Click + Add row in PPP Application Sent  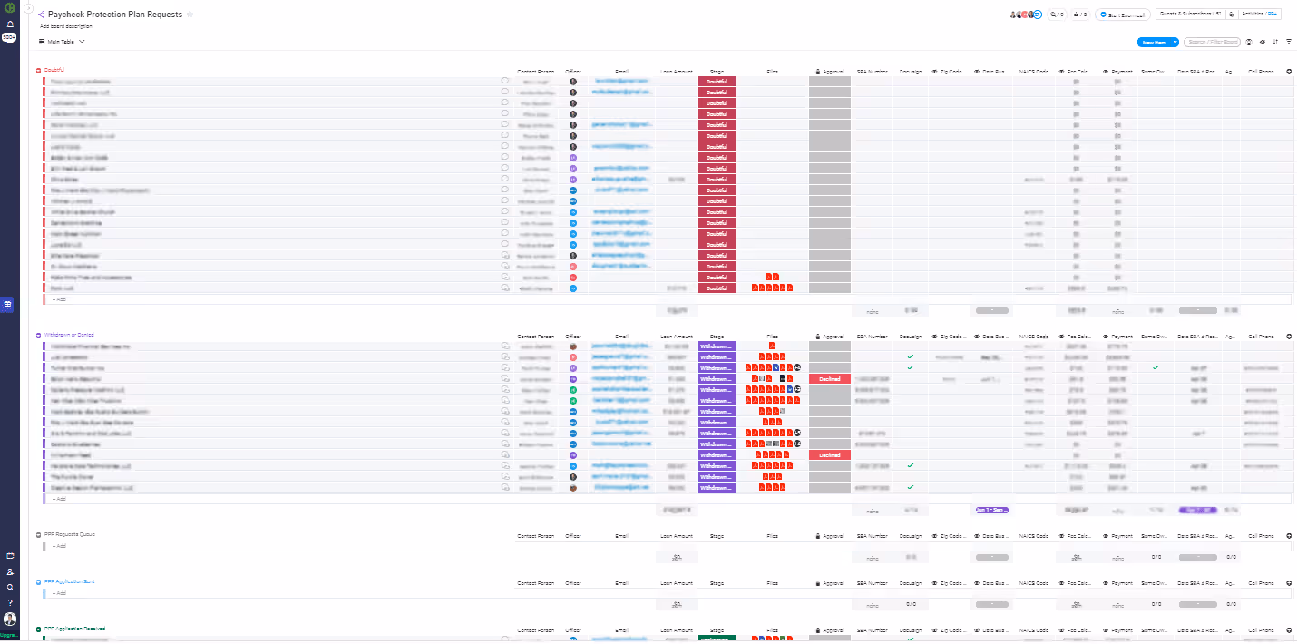click(667, 593)
